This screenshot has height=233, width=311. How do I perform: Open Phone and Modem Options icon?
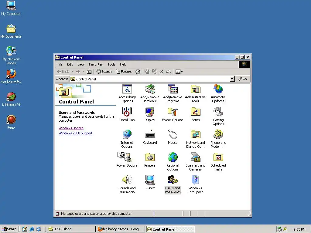coord(218,139)
